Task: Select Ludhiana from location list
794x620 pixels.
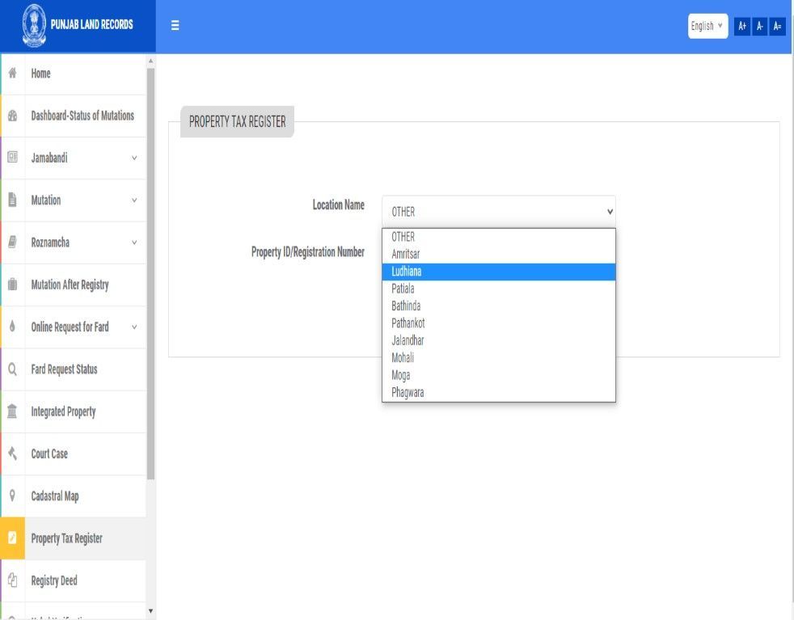Action: 498,272
